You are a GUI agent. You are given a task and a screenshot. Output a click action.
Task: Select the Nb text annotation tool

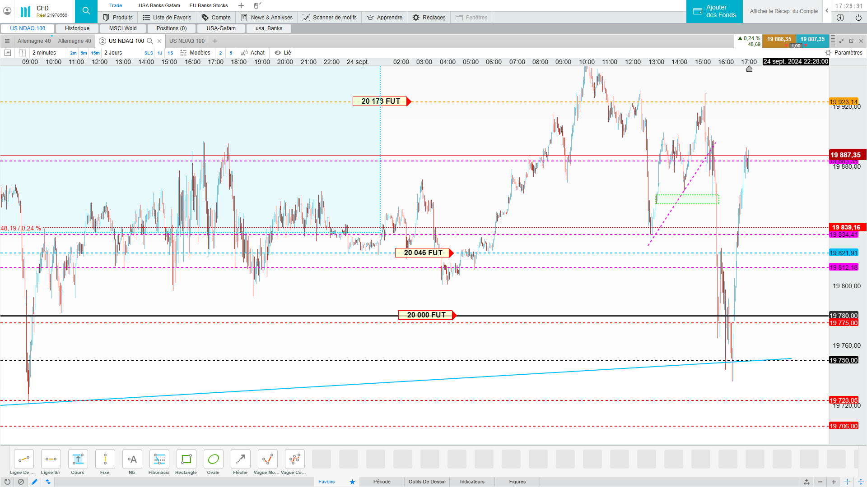[x=132, y=459]
